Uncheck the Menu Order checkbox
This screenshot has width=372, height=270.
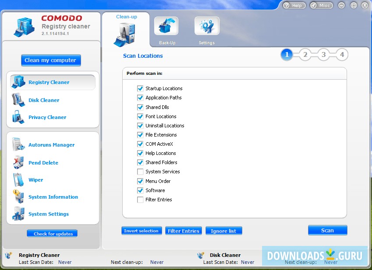click(x=140, y=181)
